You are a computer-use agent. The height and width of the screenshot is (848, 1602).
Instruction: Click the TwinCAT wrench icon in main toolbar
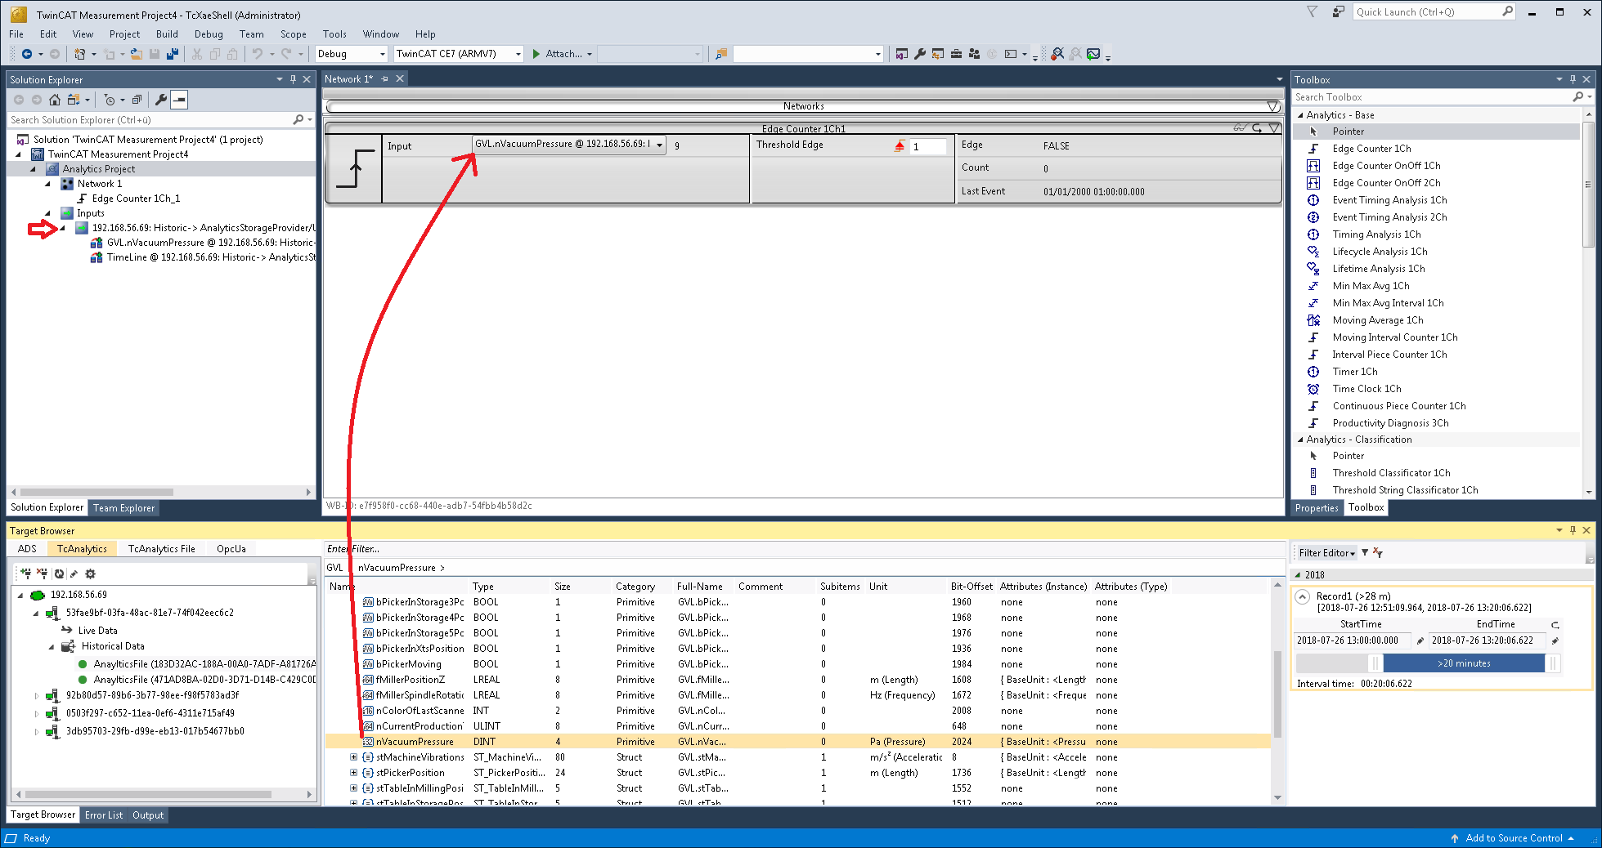920,54
